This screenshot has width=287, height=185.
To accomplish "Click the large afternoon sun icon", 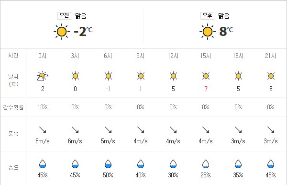I will 208,32.
